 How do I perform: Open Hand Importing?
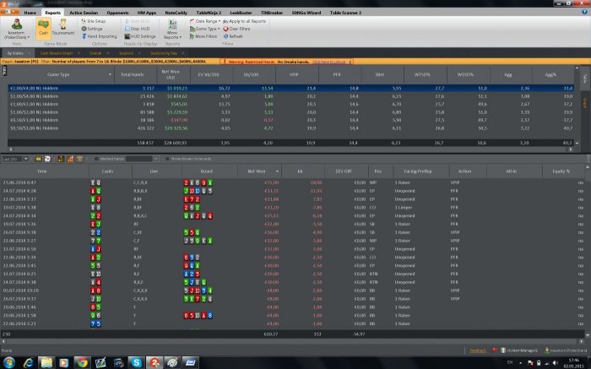99,36
